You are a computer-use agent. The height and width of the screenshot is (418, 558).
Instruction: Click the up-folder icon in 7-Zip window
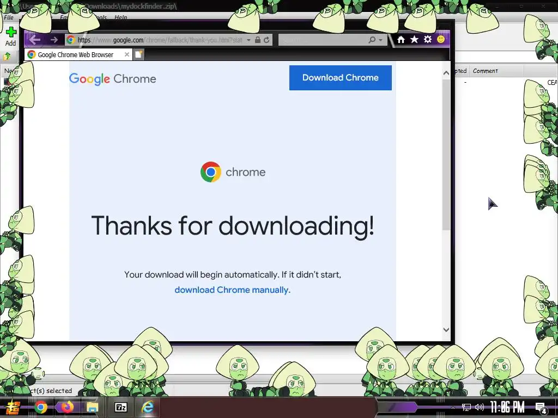(7, 56)
